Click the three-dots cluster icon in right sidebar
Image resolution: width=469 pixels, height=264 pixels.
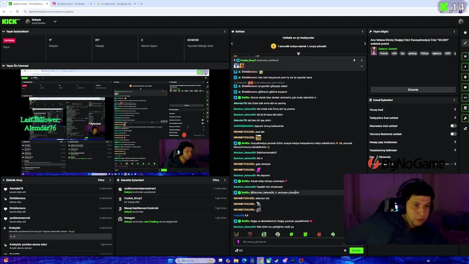pyautogui.click(x=465, y=128)
